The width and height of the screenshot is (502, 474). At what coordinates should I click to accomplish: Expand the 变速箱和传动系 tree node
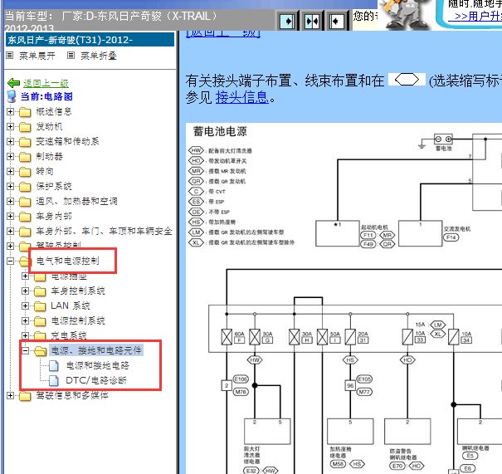coord(10,142)
